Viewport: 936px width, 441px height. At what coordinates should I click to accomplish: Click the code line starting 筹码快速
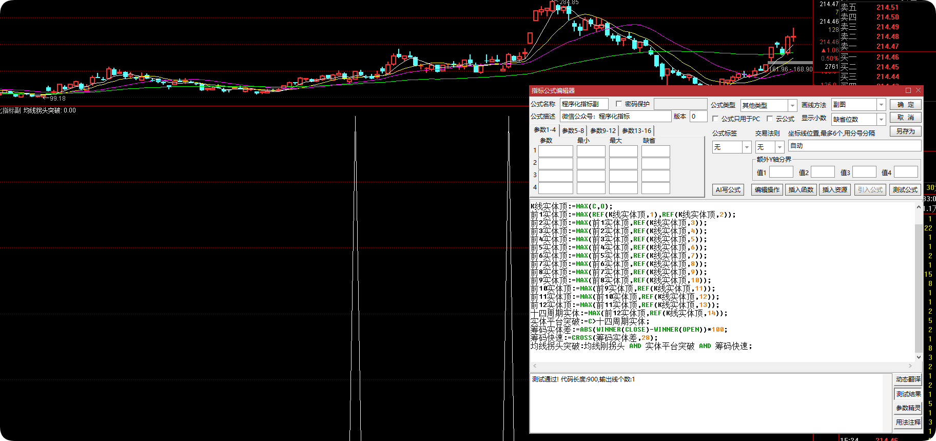click(594, 338)
